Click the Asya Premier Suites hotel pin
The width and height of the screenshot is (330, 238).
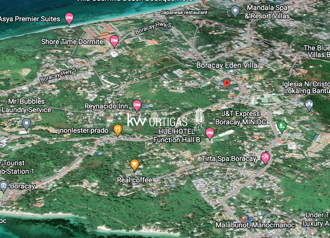tap(69, 19)
